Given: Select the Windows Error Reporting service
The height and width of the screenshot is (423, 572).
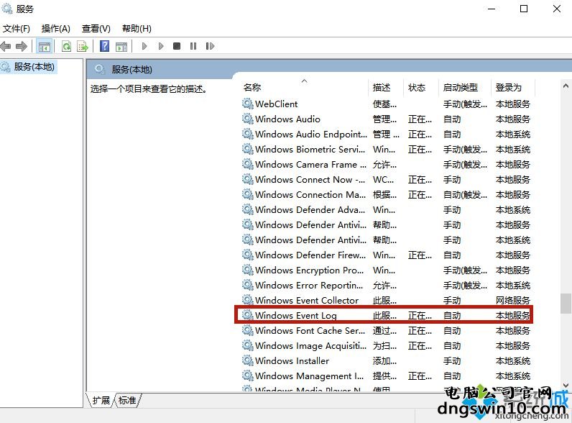Looking at the screenshot, I should point(386,286).
